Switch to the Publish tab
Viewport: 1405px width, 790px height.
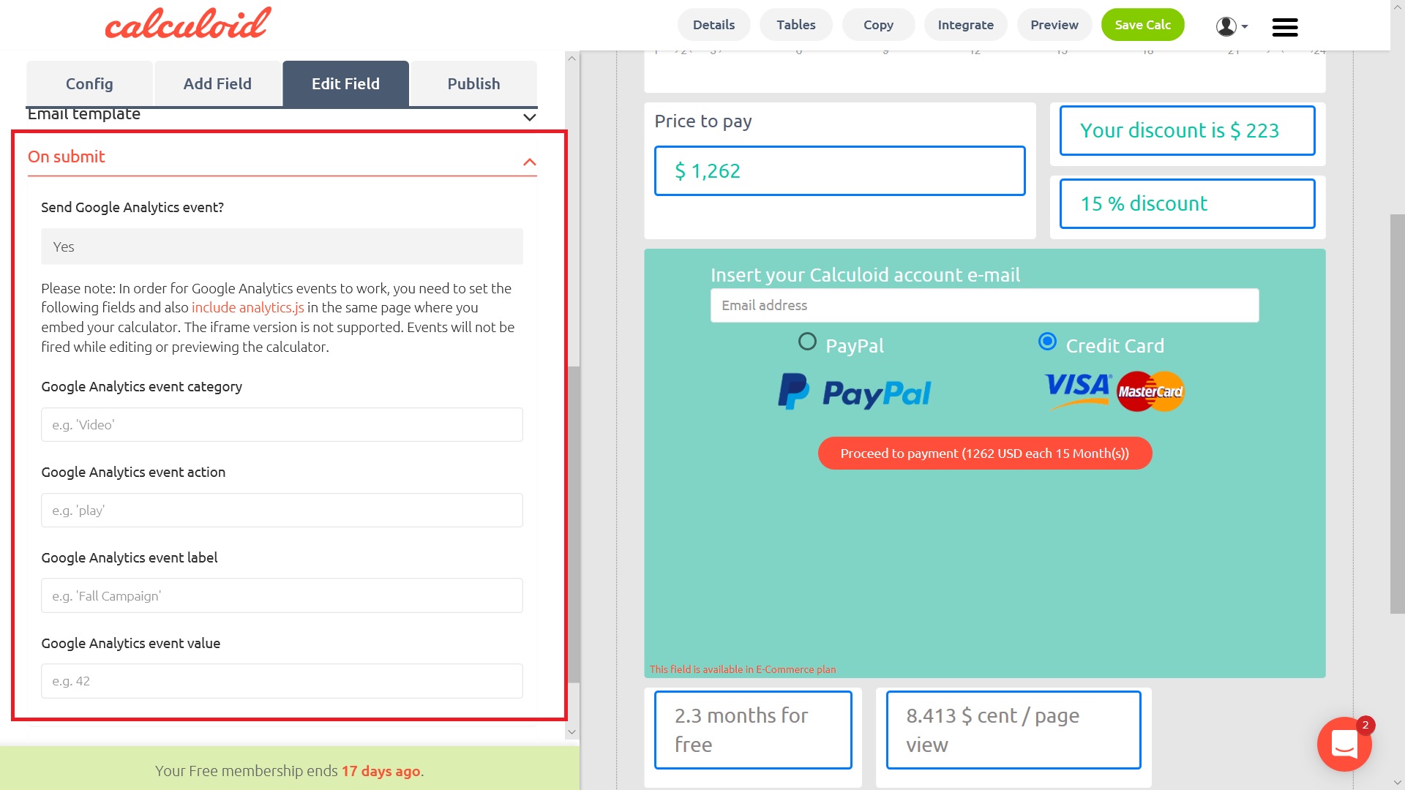[x=473, y=84]
